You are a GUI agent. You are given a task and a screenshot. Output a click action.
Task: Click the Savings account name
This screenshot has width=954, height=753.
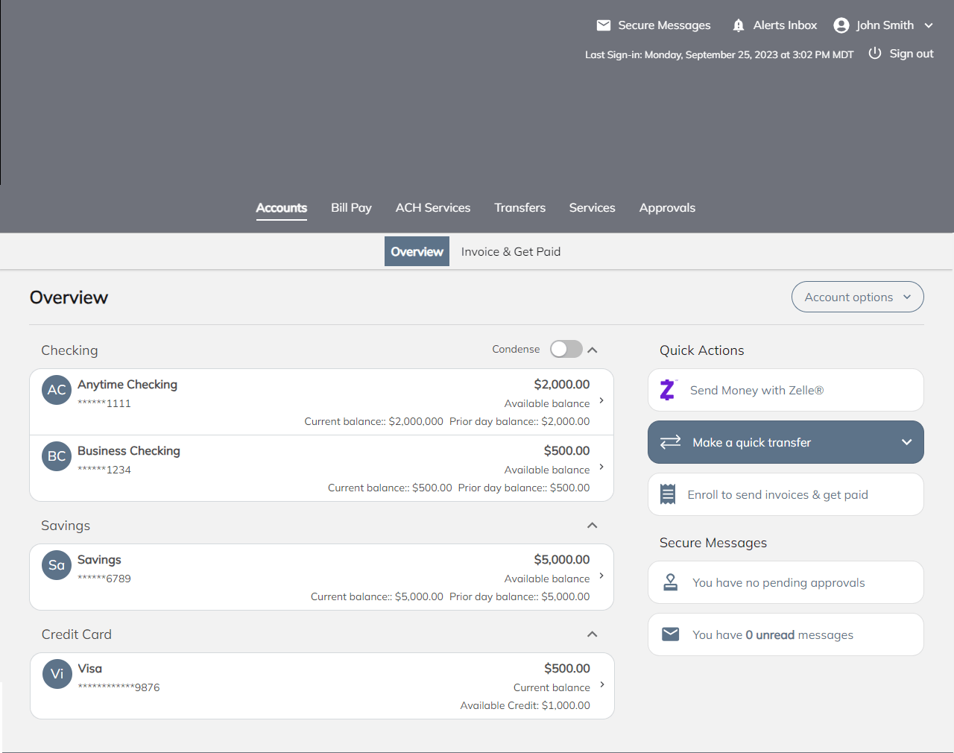(99, 560)
